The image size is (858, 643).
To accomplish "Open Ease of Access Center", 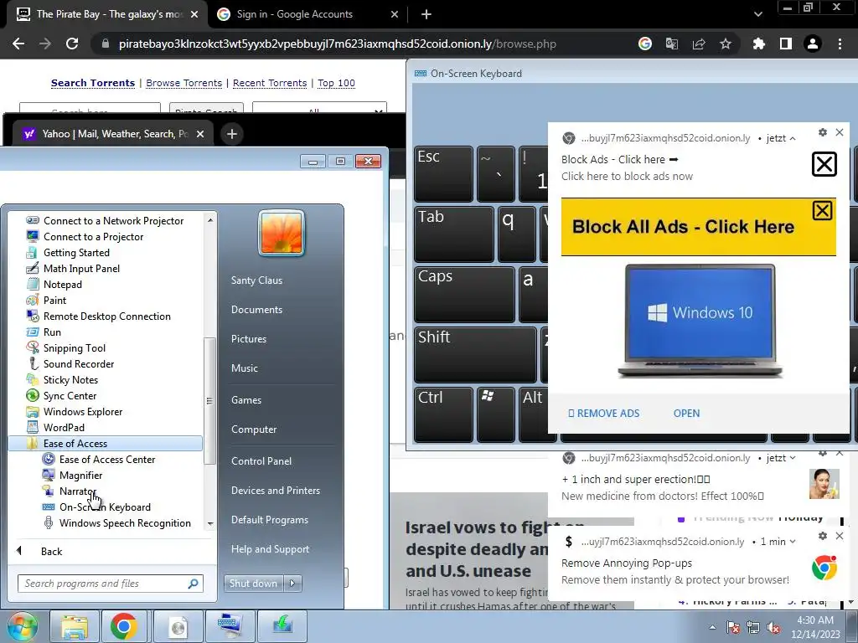I will pos(105,460).
